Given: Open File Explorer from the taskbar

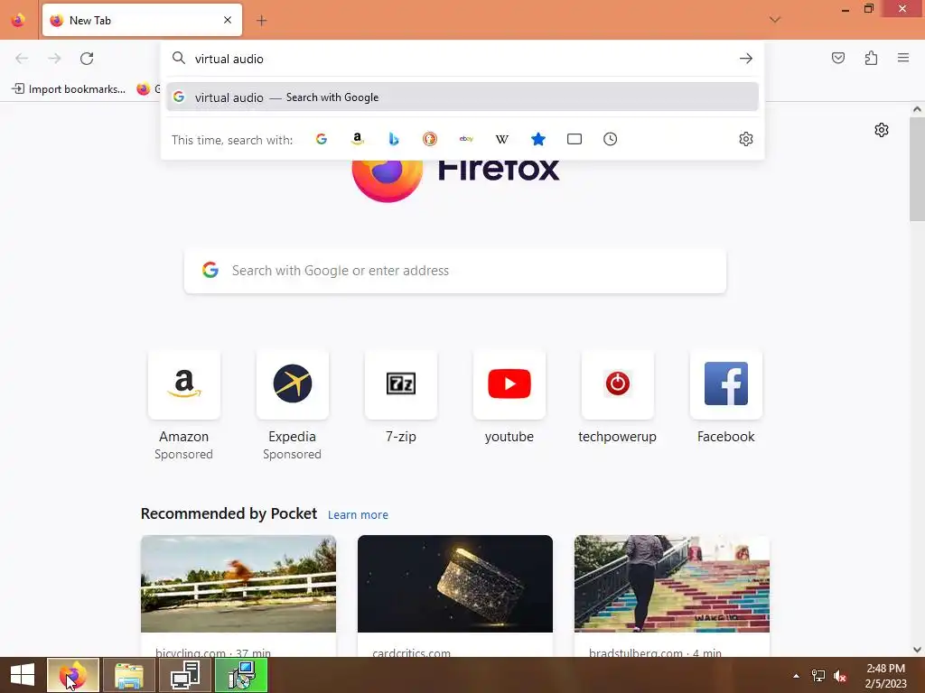Looking at the screenshot, I should (129, 675).
